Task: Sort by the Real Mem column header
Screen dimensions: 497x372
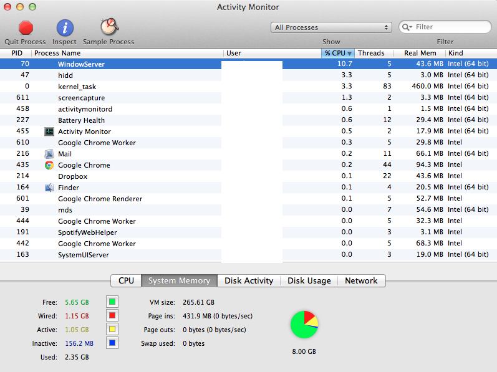Action: coord(420,53)
